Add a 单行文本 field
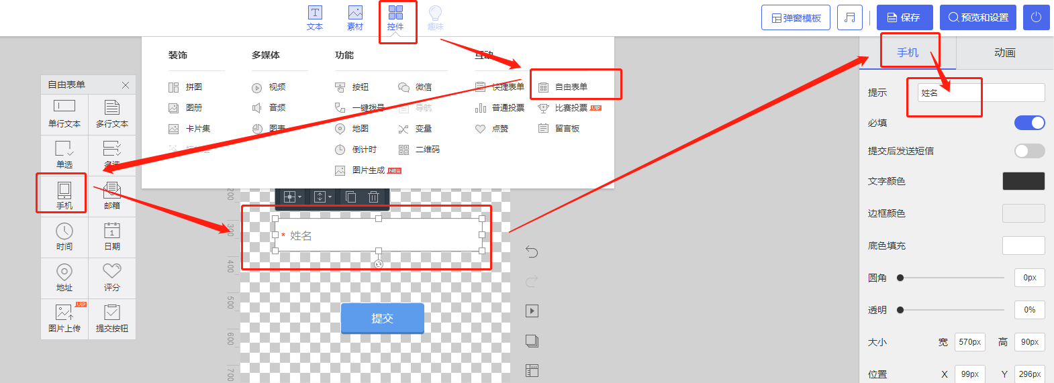 coord(64,114)
